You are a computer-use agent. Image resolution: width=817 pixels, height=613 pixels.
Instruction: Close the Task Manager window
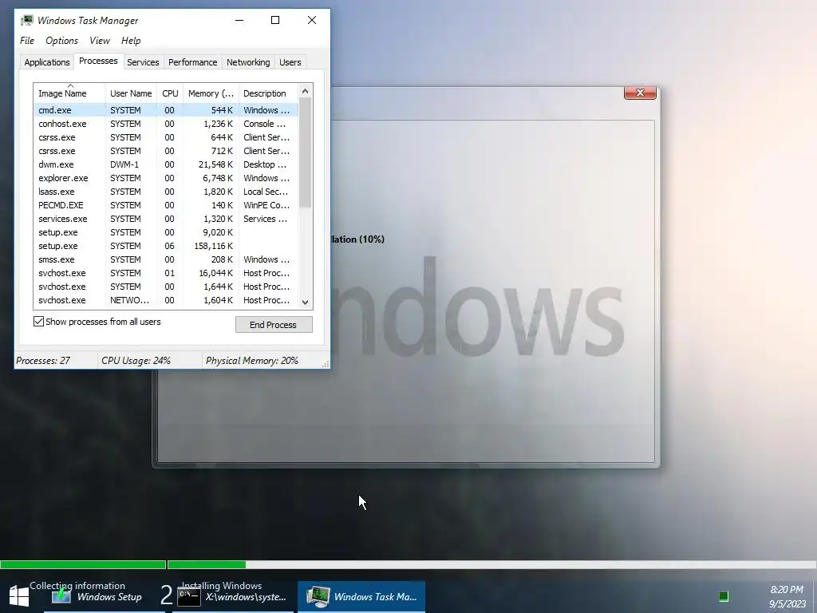click(x=312, y=20)
